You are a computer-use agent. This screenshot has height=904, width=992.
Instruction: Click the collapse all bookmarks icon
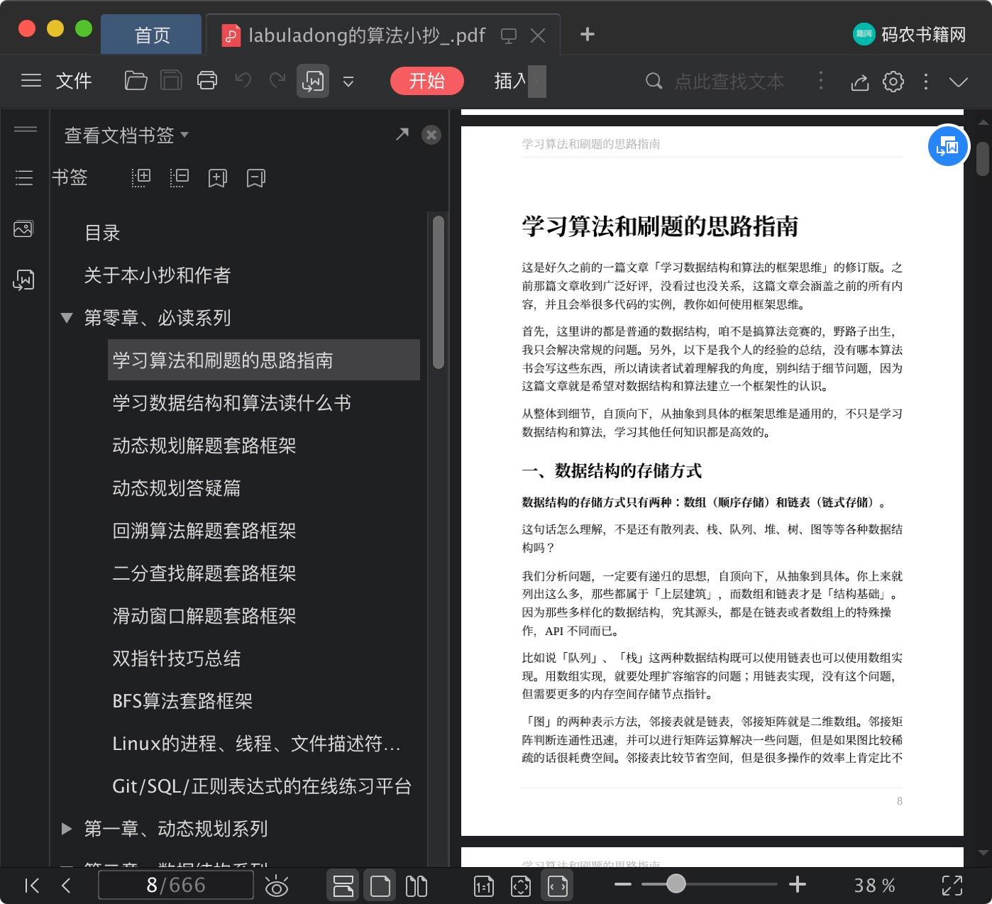pyautogui.click(x=180, y=177)
